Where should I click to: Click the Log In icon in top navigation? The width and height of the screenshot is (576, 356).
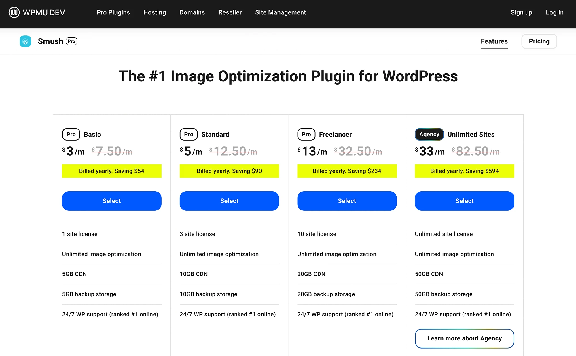[555, 12]
